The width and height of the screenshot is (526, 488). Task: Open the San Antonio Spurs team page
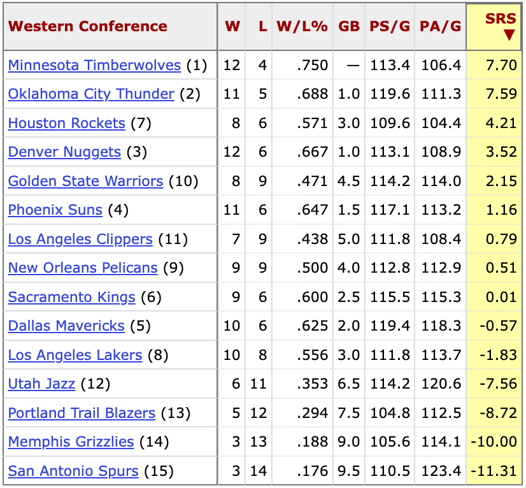pos(73,471)
